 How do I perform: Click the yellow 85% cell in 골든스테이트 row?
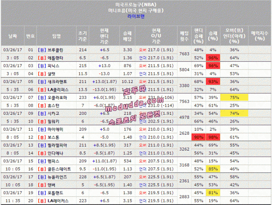pos(213,169)
